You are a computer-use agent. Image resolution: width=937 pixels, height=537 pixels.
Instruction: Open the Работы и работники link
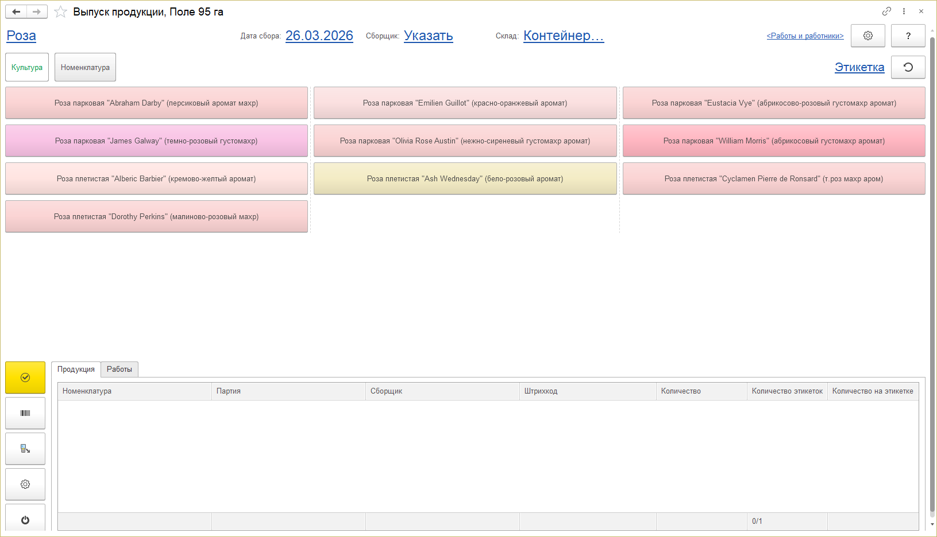805,36
